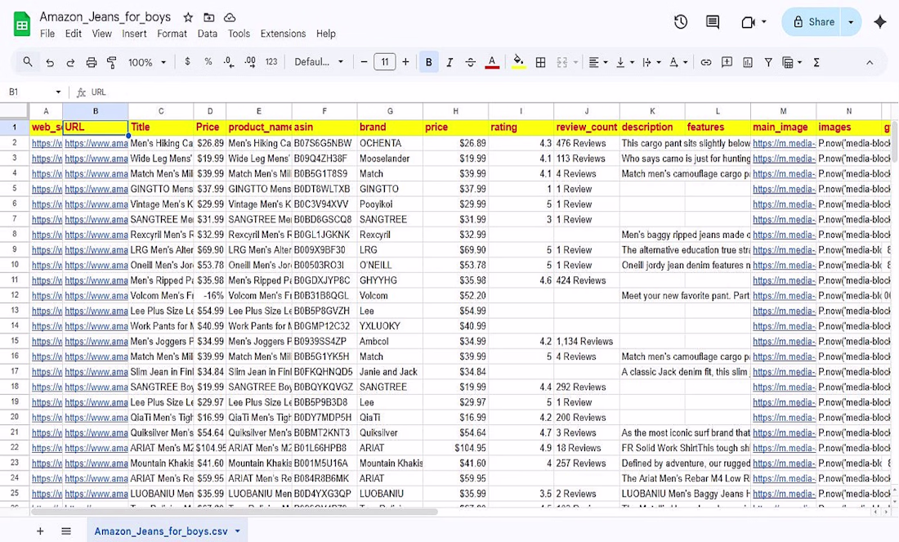The height and width of the screenshot is (542, 899).
Task: Open cell borders options
Action: tap(540, 62)
